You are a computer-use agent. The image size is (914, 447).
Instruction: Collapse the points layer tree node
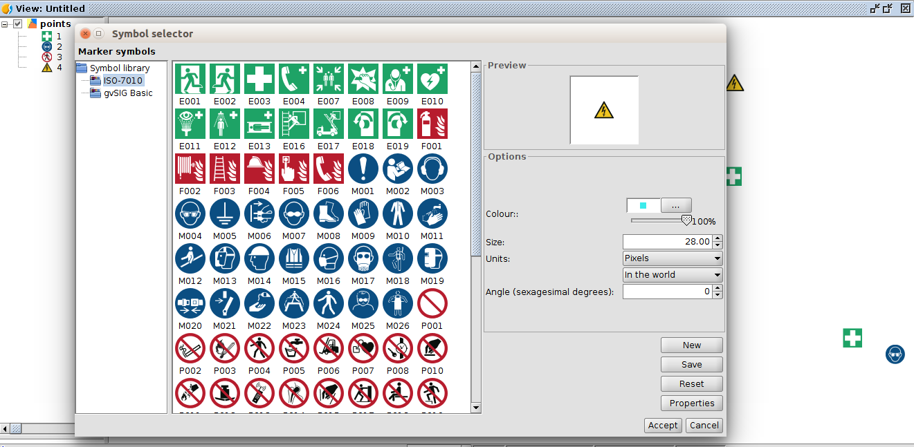pos(6,24)
